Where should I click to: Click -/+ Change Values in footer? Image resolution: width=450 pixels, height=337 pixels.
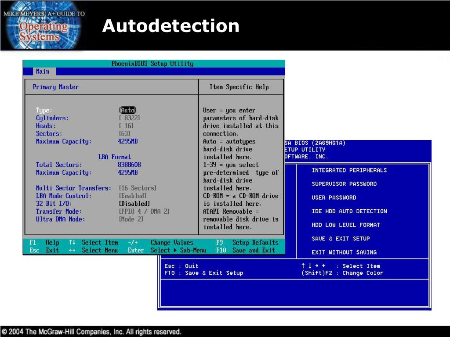click(x=161, y=242)
